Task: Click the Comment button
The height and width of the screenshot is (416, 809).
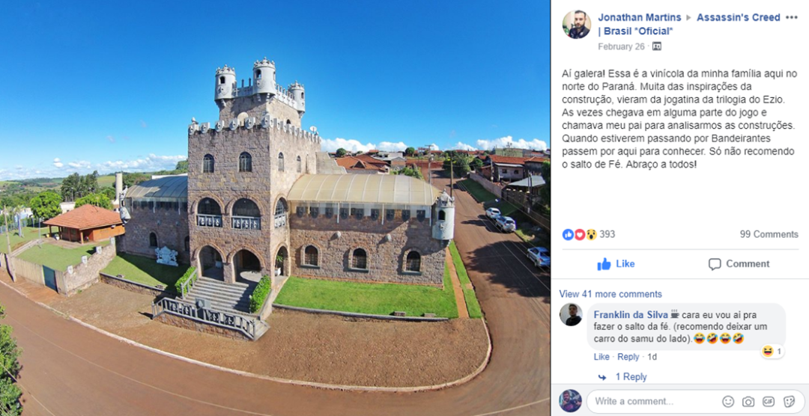Action: tap(739, 264)
